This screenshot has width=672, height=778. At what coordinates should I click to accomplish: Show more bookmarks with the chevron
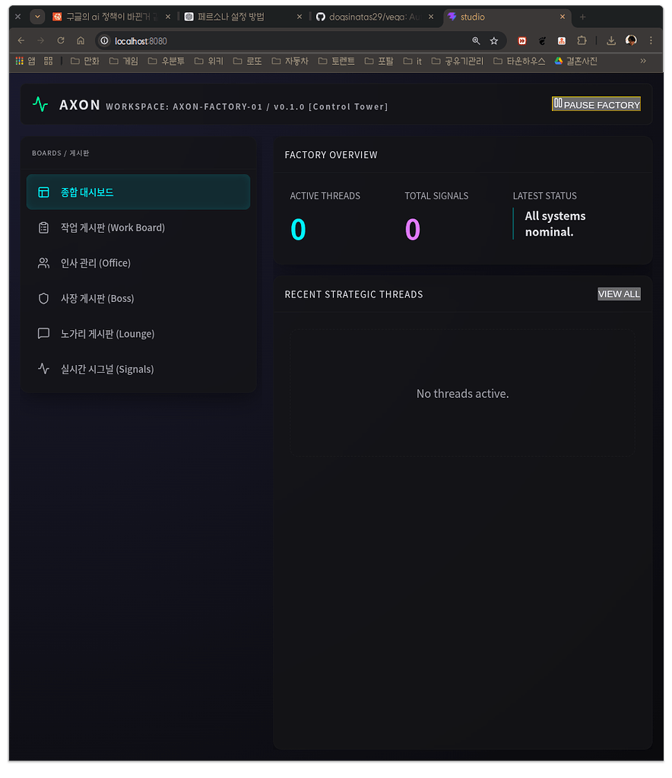pyautogui.click(x=643, y=61)
